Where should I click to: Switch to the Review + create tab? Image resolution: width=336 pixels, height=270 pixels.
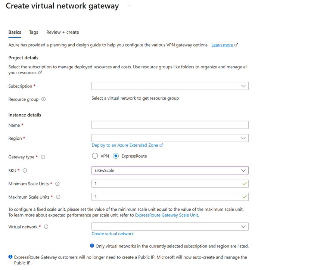pos(62,32)
